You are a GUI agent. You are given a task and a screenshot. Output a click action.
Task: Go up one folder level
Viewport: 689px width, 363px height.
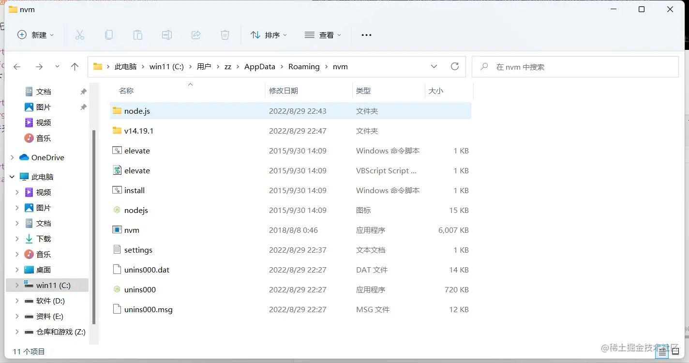point(75,67)
